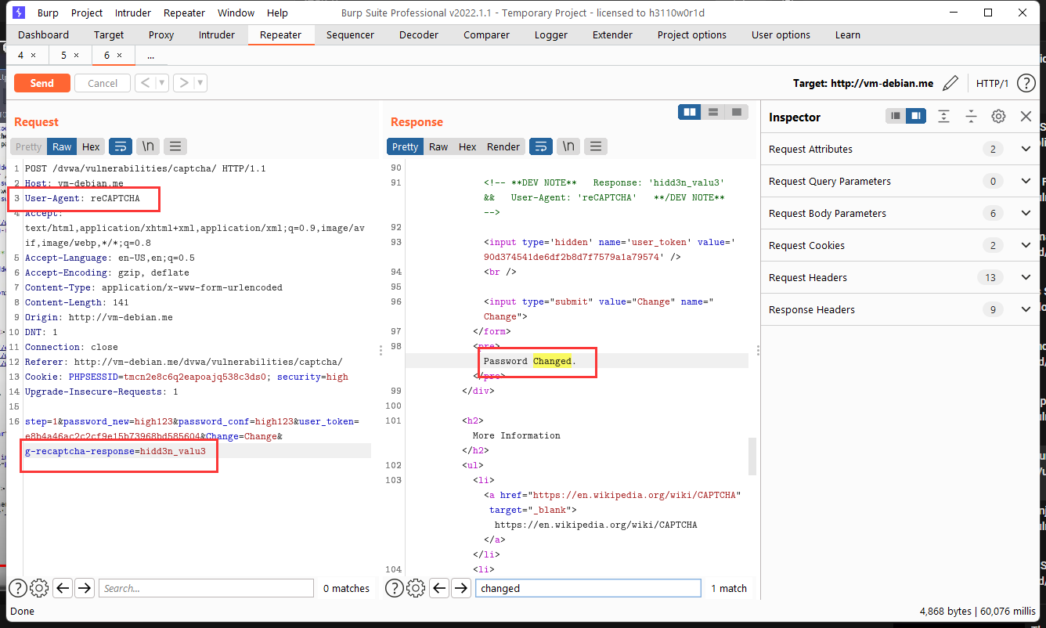Click the Target: http://vm-debian.me label

(863, 83)
